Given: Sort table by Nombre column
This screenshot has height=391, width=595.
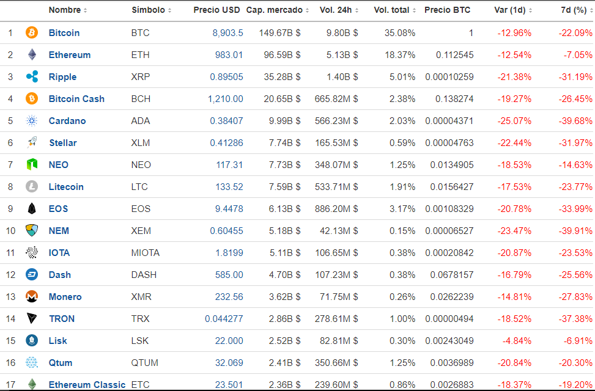Looking at the screenshot, I should pyautogui.click(x=68, y=10).
